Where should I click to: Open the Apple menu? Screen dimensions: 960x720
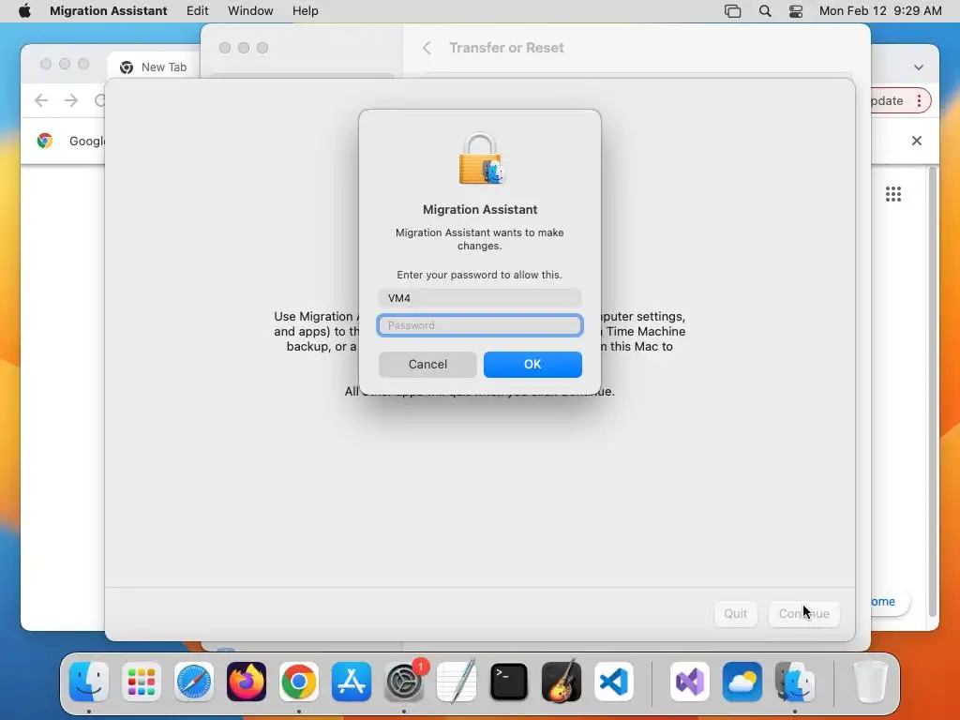point(24,11)
